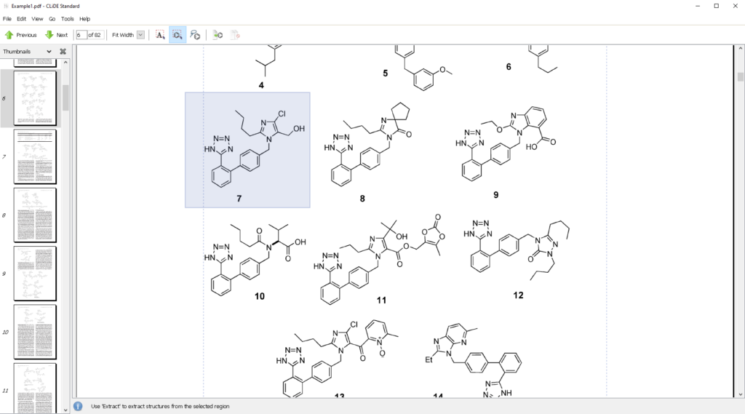The width and height of the screenshot is (745, 414).
Task: Open the Go menu
Action: [x=52, y=19]
